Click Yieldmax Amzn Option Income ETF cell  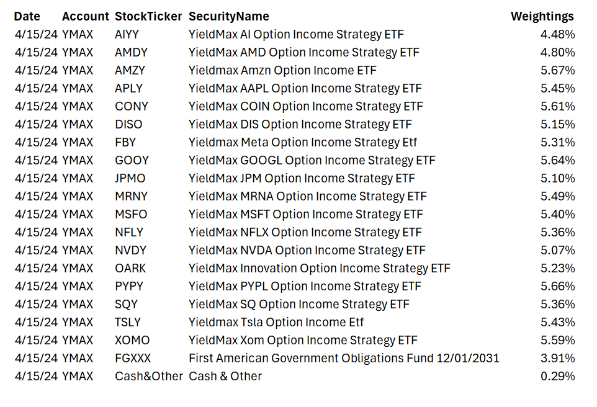click(282, 71)
